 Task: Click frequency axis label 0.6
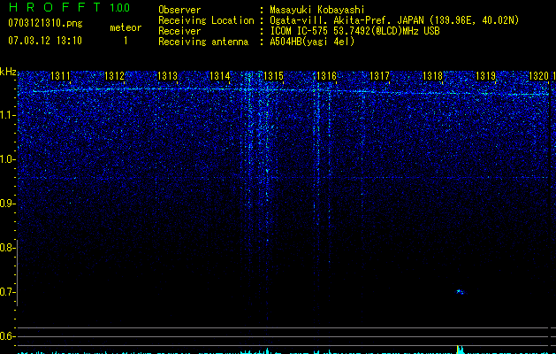pyautogui.click(x=7, y=336)
